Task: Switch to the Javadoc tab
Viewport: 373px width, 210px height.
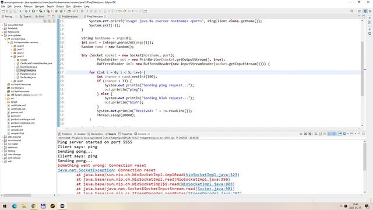Action: click(80, 134)
